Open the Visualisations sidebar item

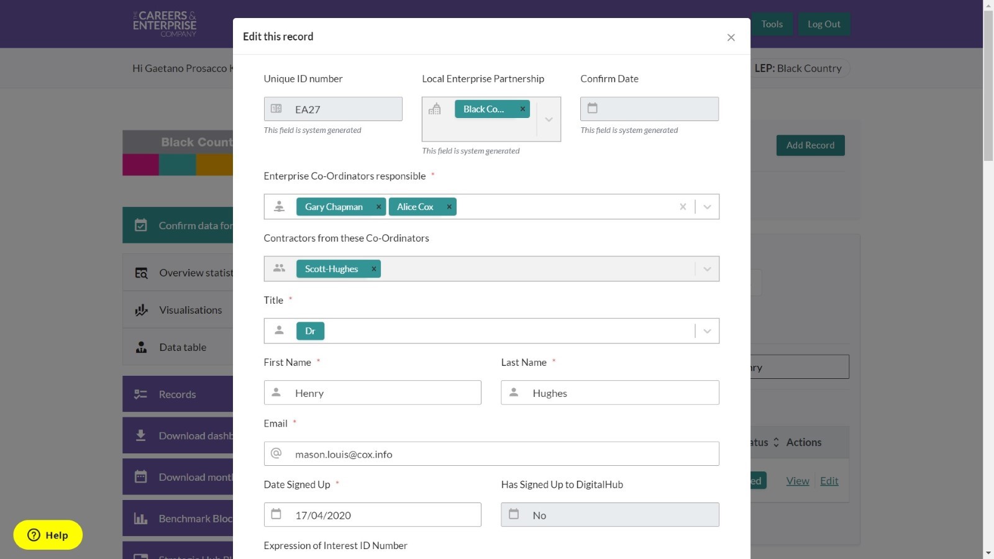(190, 310)
